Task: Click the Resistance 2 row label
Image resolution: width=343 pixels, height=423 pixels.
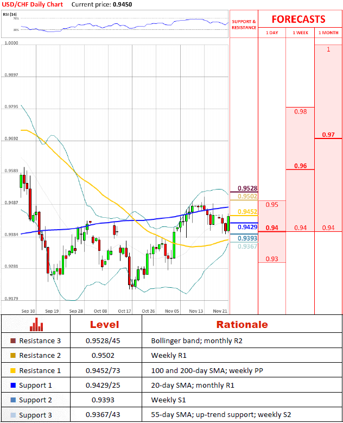Action: (x=40, y=356)
